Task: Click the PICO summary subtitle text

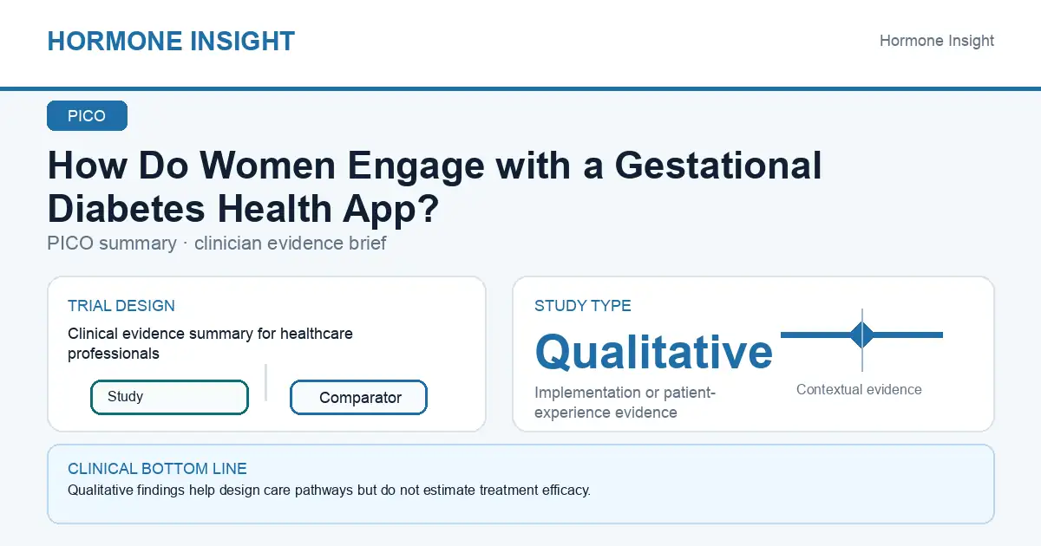Action: pyautogui.click(x=217, y=243)
